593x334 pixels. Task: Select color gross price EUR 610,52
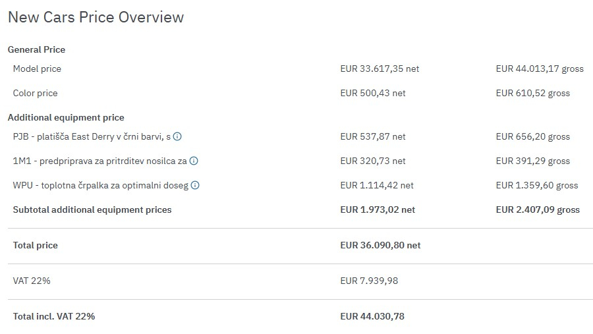pyautogui.click(x=533, y=93)
